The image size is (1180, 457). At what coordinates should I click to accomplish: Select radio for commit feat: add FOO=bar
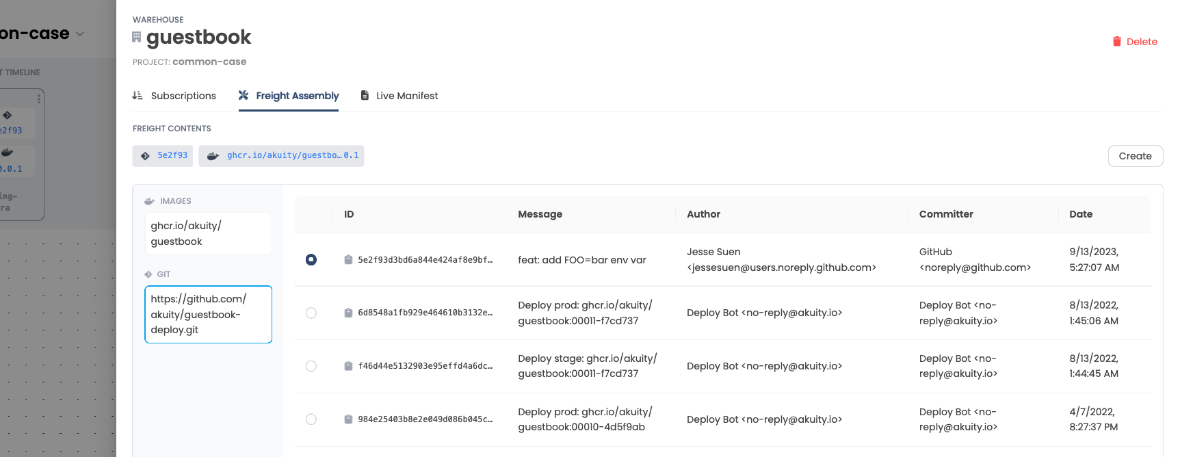[311, 260]
